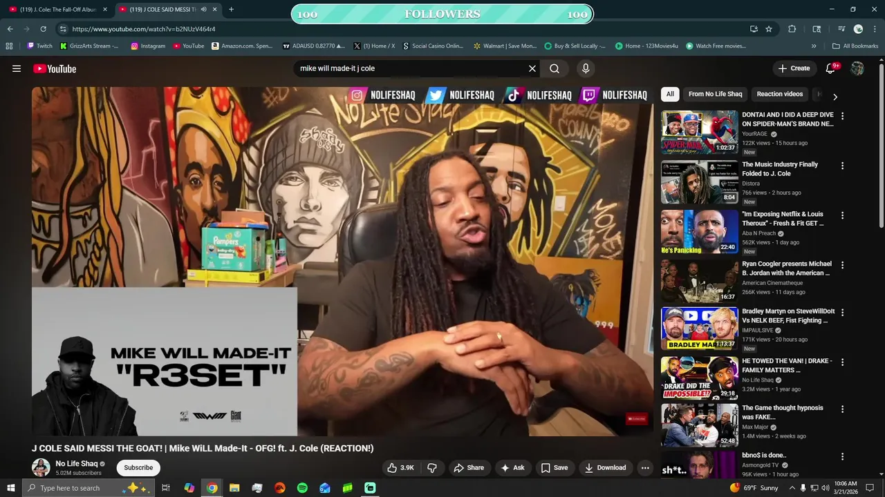Open options for DONTAI Spider-Man video
Image resolution: width=885 pixels, height=497 pixels.
tap(842, 116)
